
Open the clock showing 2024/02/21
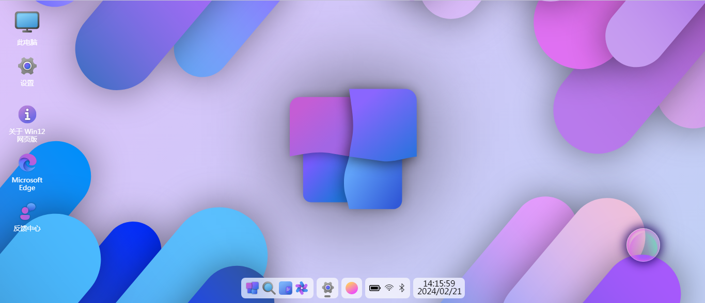[x=439, y=288]
